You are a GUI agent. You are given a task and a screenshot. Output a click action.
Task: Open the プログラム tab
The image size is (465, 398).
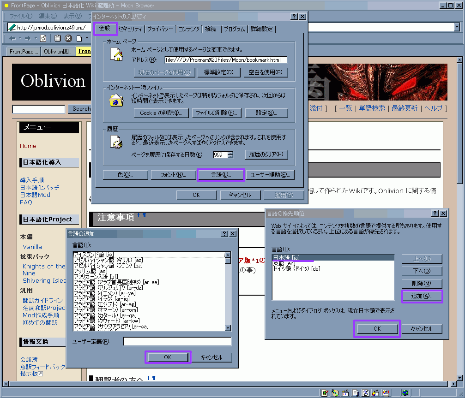click(x=234, y=29)
